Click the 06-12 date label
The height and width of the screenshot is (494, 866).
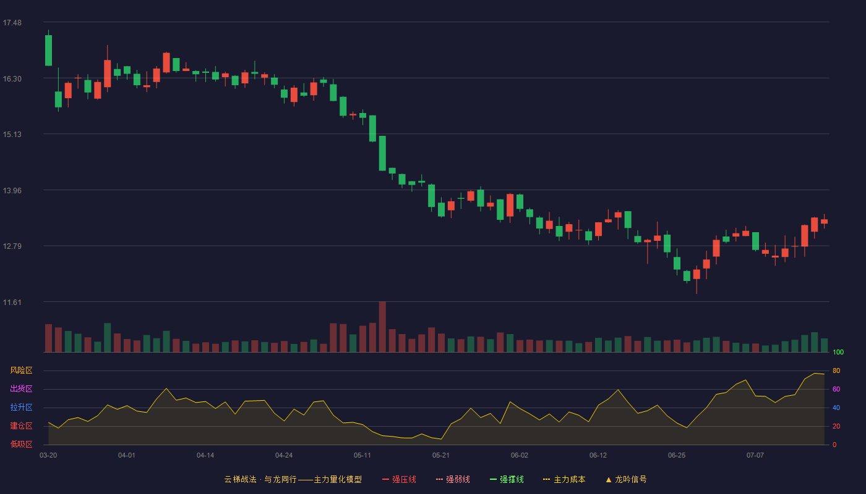click(598, 455)
